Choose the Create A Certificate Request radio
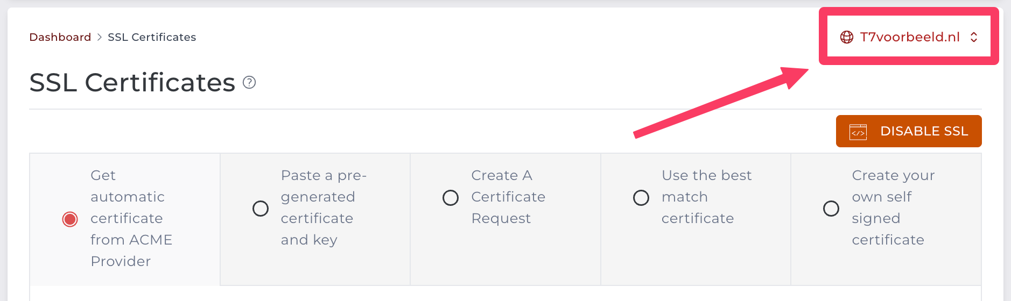Screen dimensions: 1011x301 [x=451, y=198]
